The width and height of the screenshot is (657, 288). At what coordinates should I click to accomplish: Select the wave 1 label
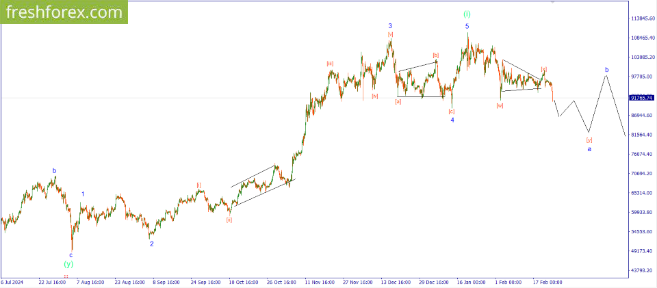click(x=83, y=194)
